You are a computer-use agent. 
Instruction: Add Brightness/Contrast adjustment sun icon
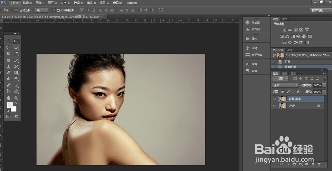[x=284, y=30]
